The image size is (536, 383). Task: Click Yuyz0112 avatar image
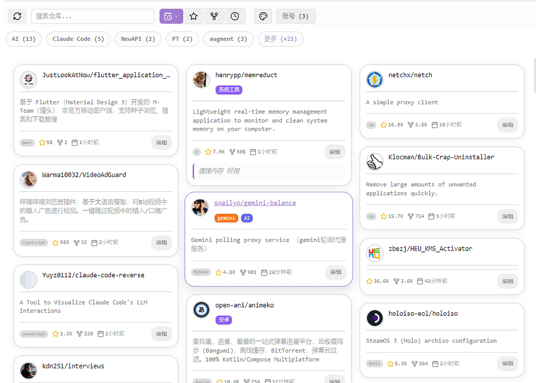click(x=28, y=280)
